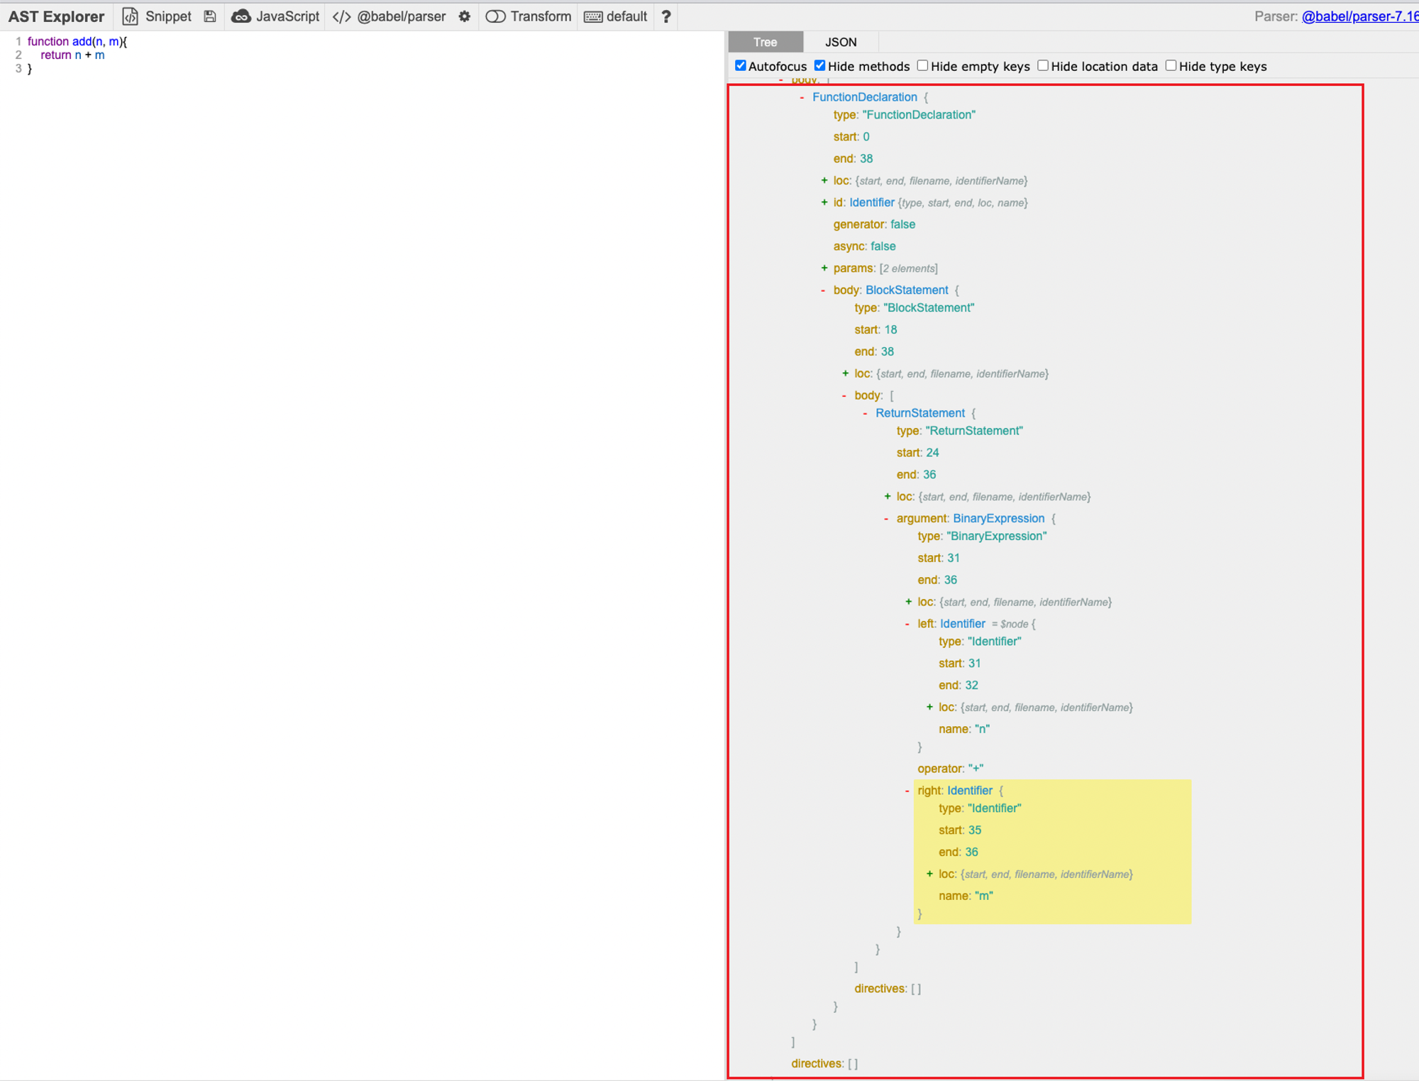Click the return keyword on line 2
This screenshot has height=1081, width=1419.
(56, 55)
